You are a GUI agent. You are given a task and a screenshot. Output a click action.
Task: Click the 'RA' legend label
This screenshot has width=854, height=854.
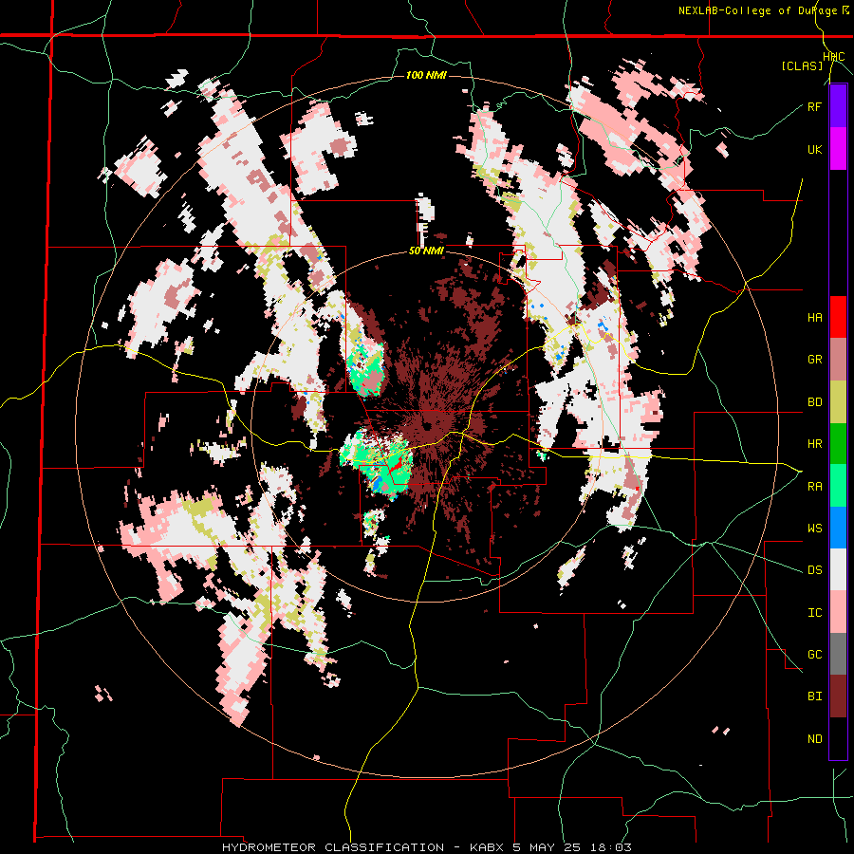pyautogui.click(x=815, y=487)
